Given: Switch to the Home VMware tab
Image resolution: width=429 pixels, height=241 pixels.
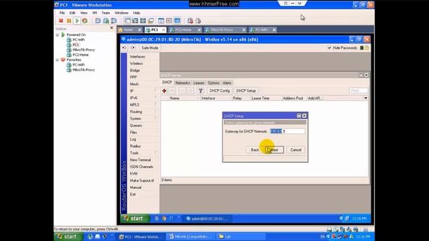Looking at the screenshot, I should [128, 29].
